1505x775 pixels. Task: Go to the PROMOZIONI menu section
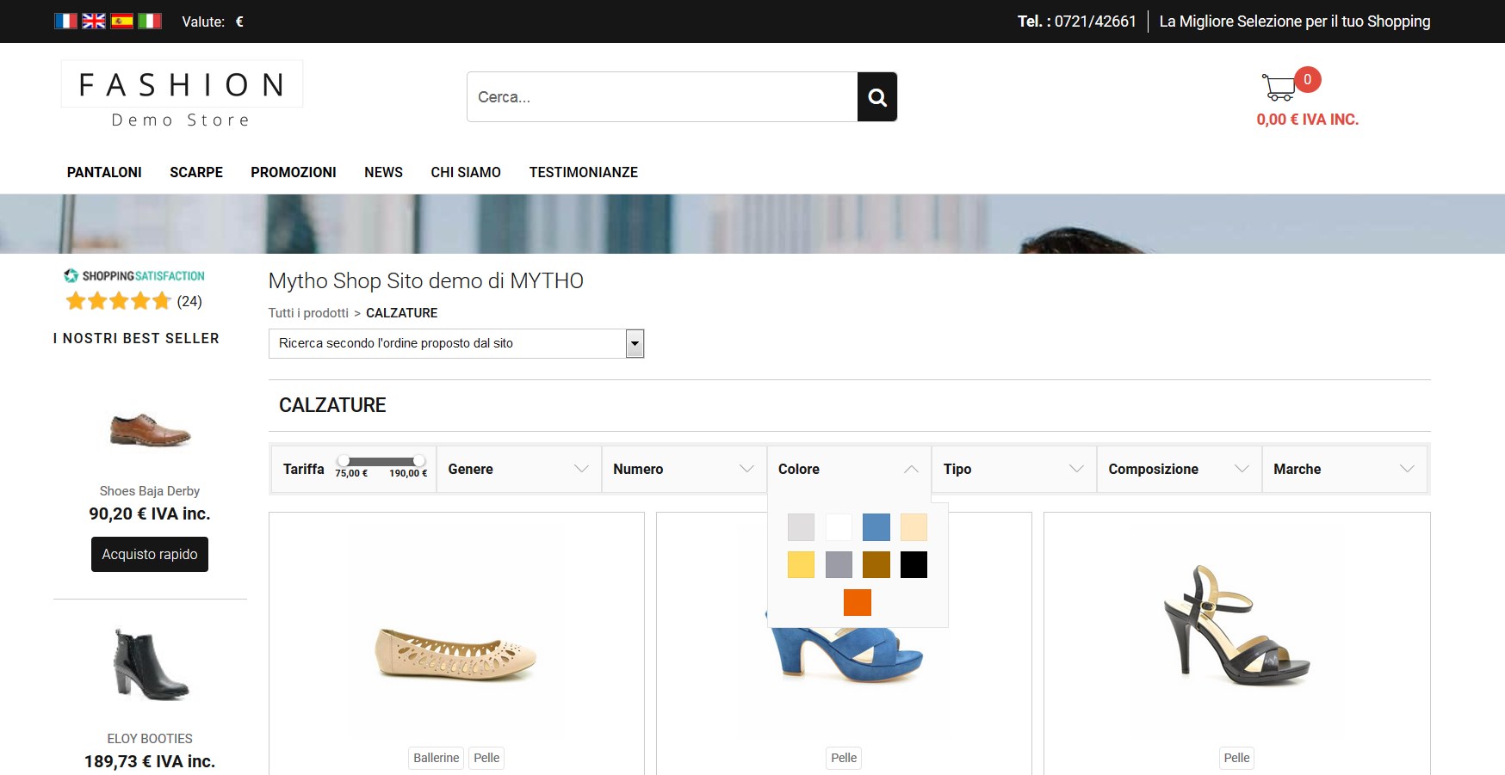[294, 172]
